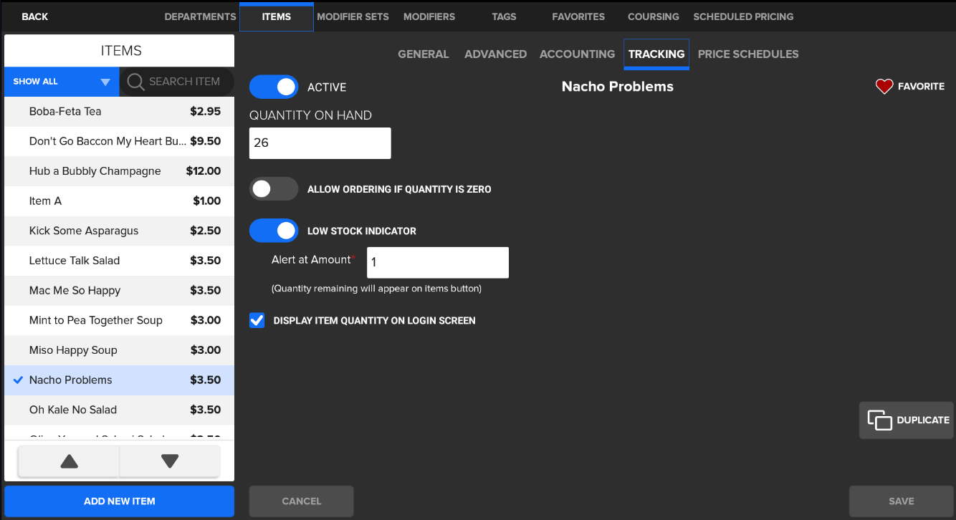Mark Nacho Problems as favorite with heart icon
The width and height of the screenshot is (956, 520).
884,86
